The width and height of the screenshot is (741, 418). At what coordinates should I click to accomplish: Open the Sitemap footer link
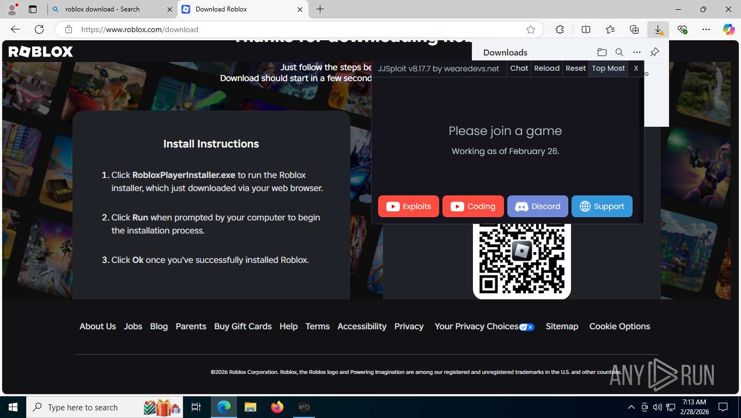[x=562, y=326]
